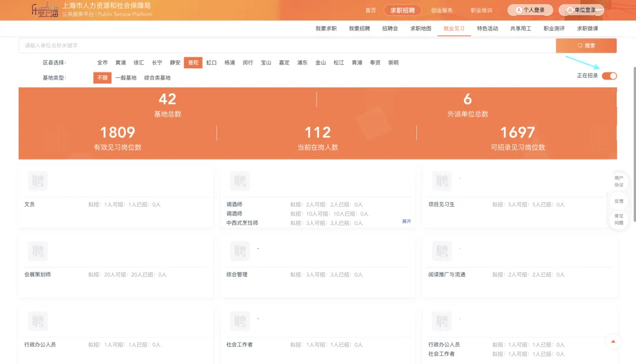Choose 不限 for 基地类型
The width and height of the screenshot is (636, 364).
(102, 78)
